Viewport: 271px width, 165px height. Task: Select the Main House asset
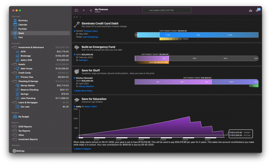(x=40, y=69)
